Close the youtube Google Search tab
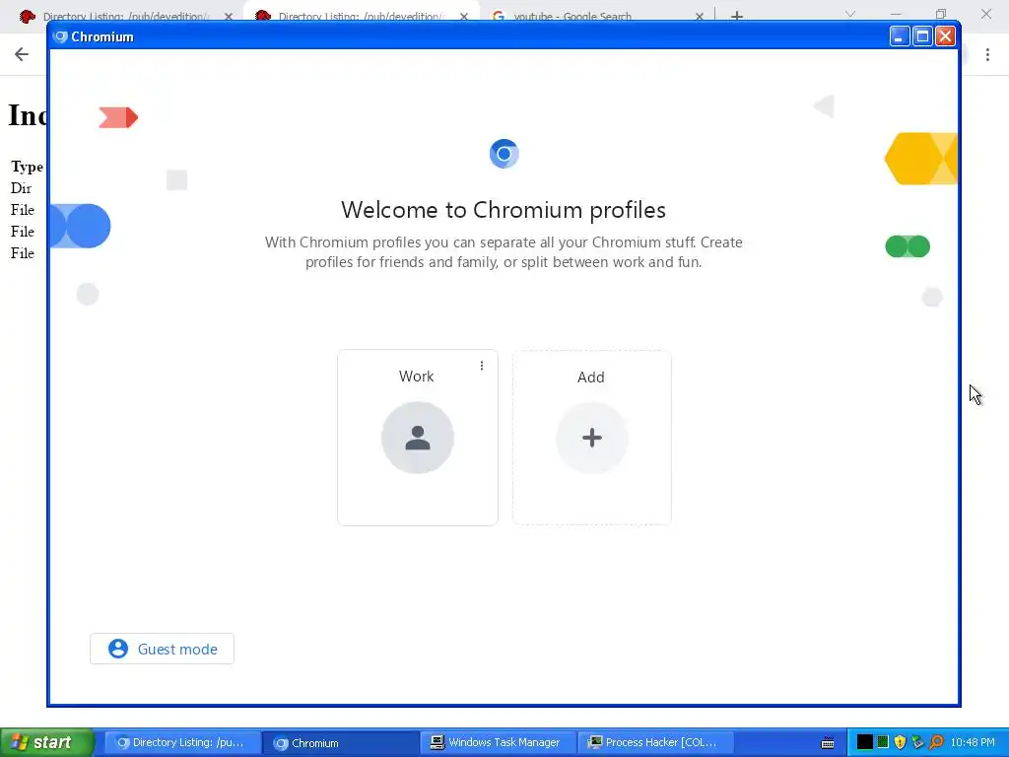This screenshot has width=1009, height=757. (x=700, y=16)
